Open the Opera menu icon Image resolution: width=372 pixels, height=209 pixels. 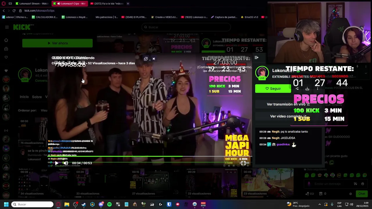pos(3,3)
